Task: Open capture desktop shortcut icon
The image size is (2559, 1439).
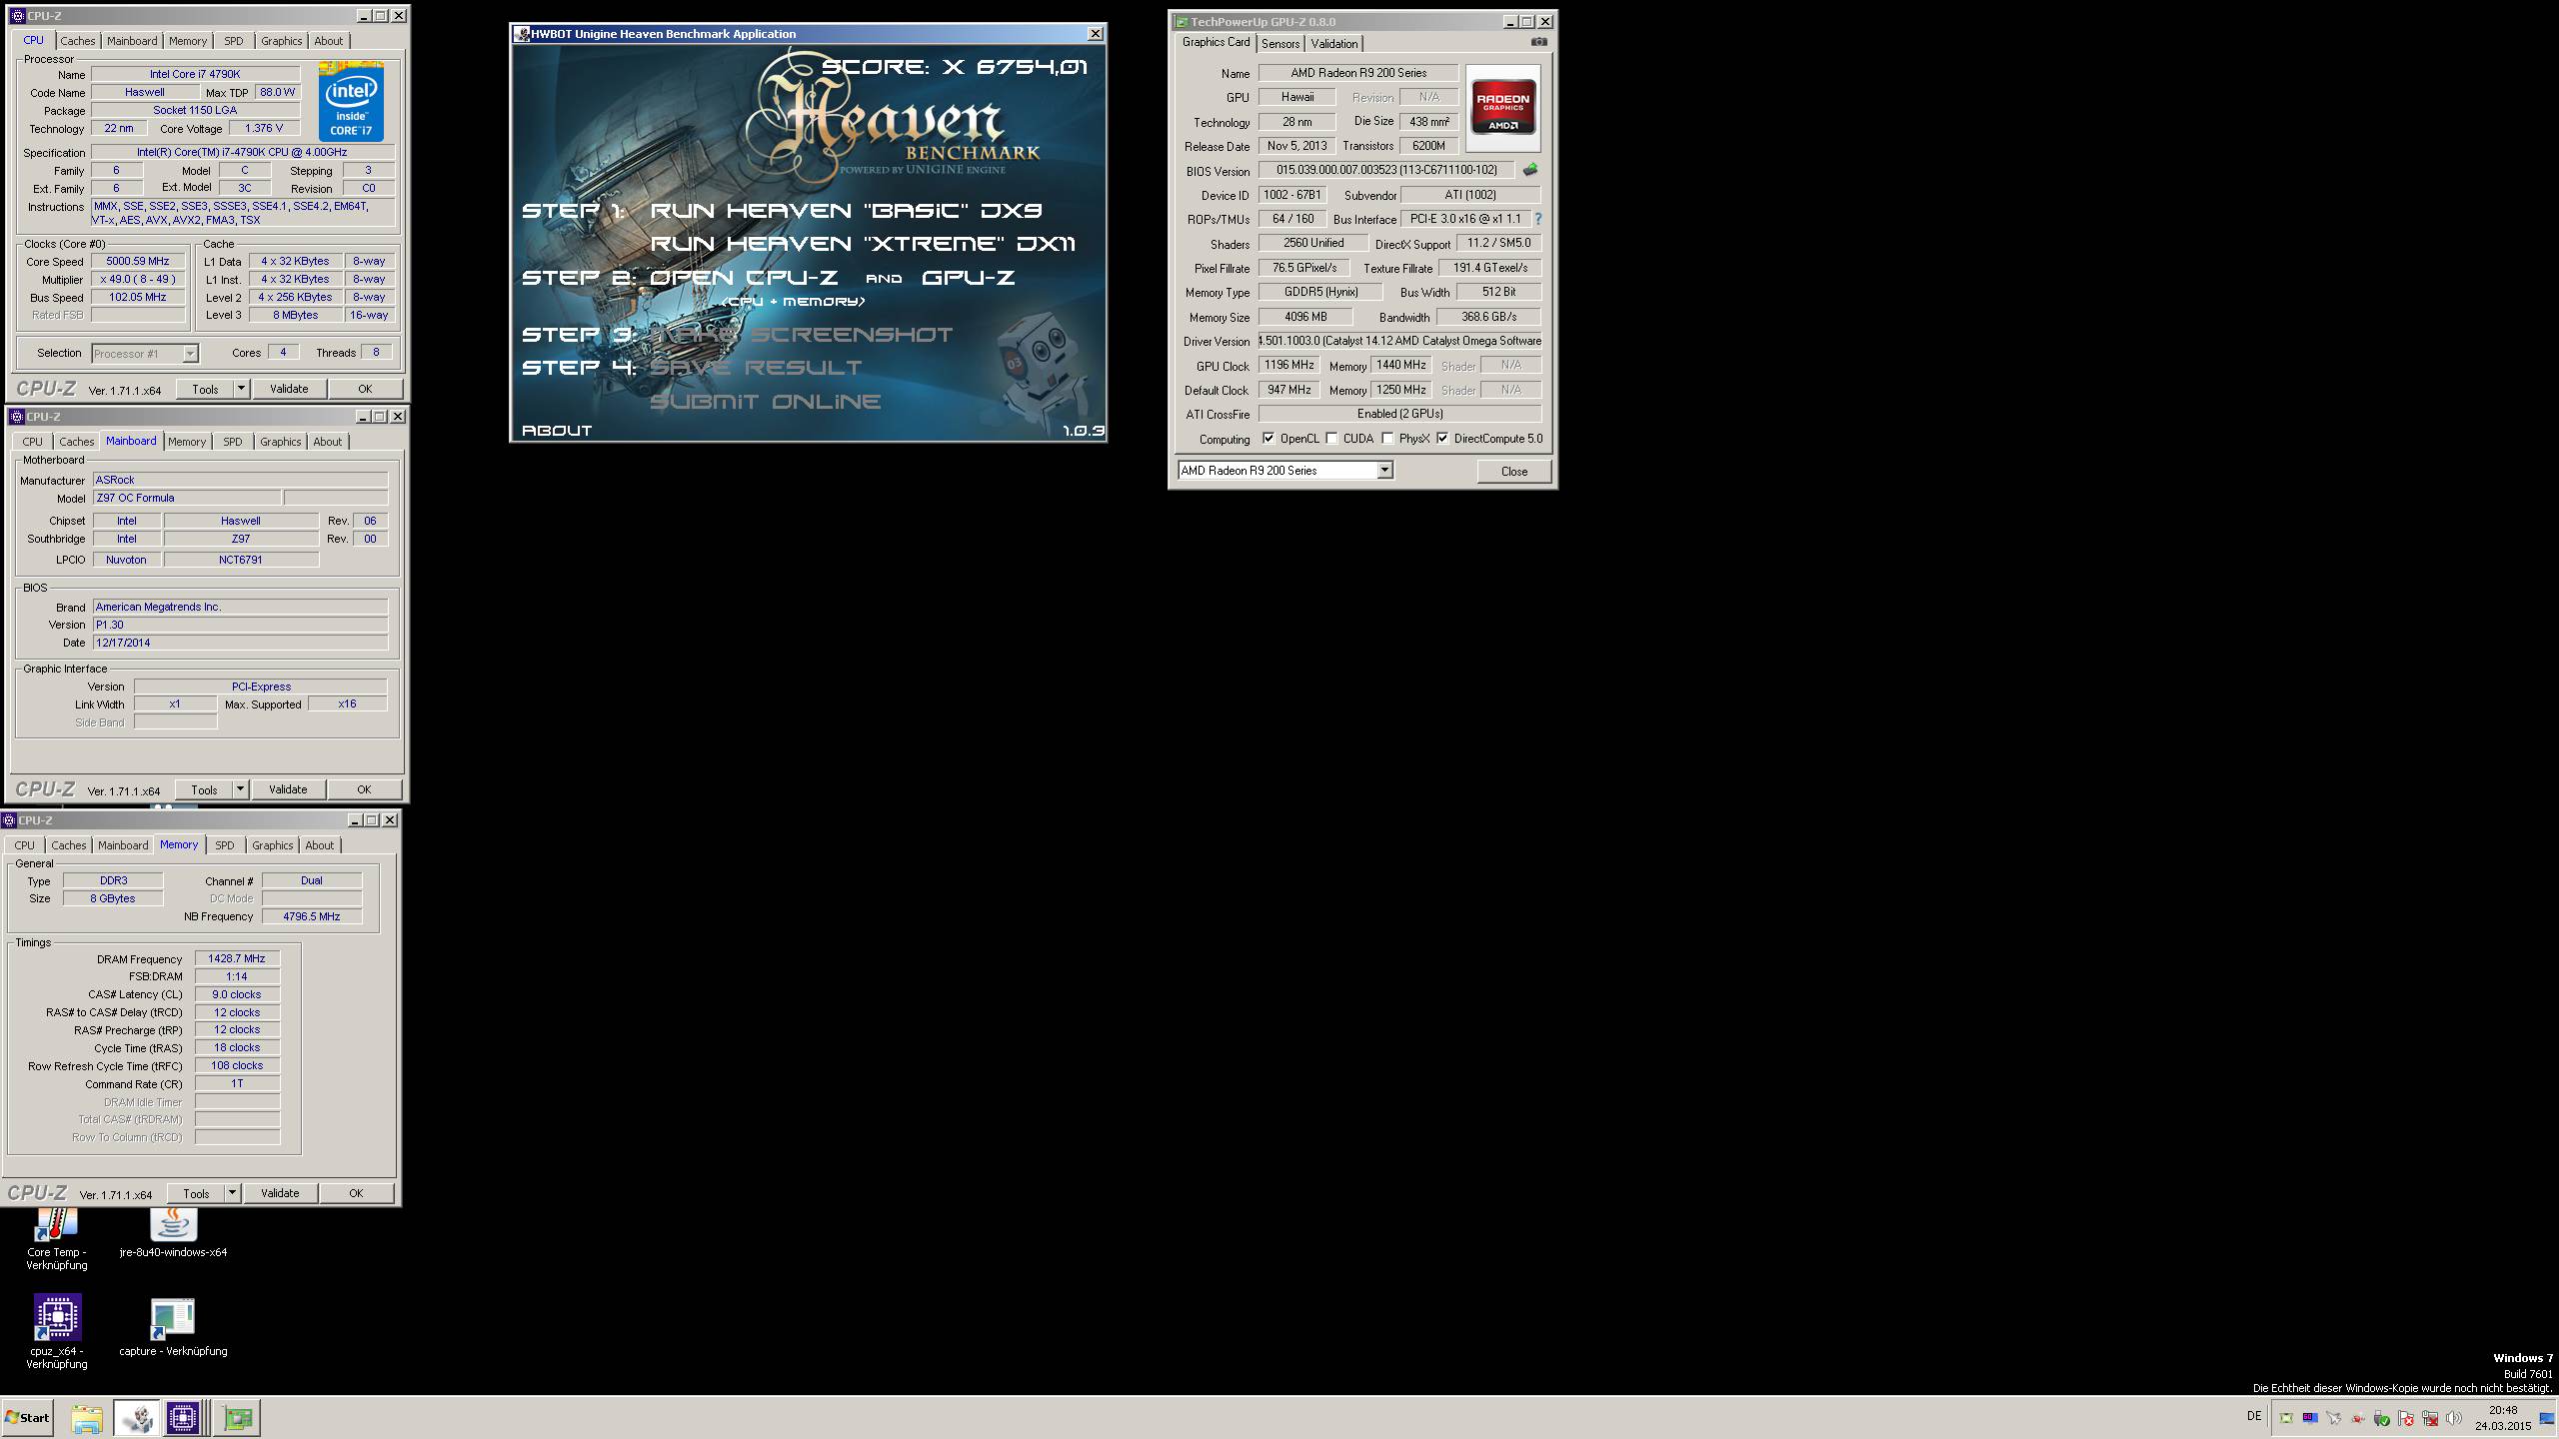Action: click(x=173, y=1327)
